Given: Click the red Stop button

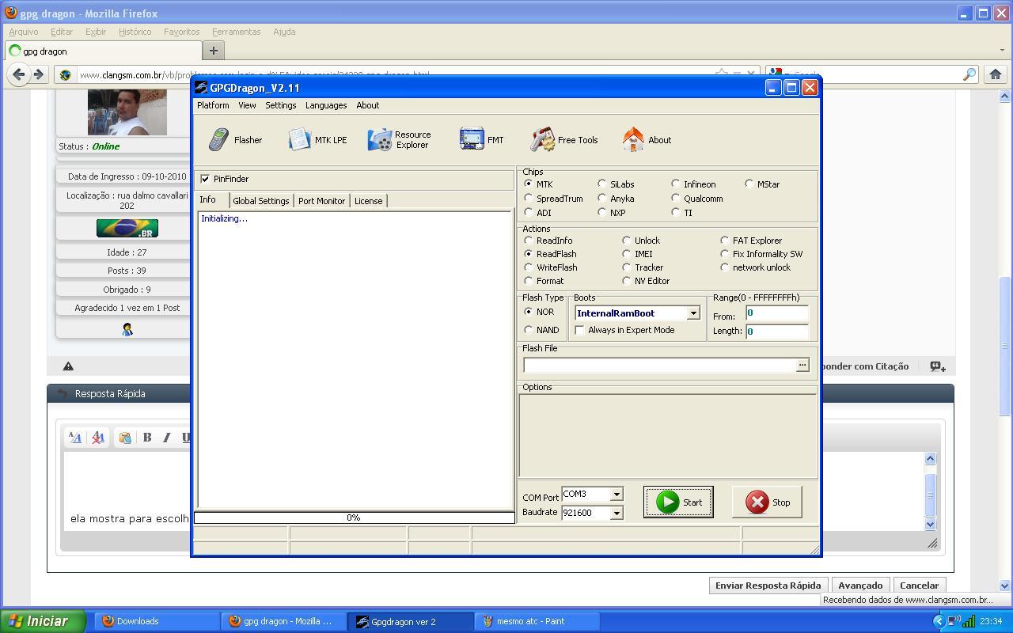Looking at the screenshot, I should [x=767, y=502].
